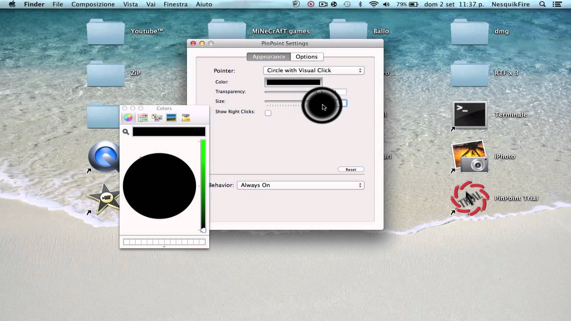Open the Bluetooth status menu
Screen dimensions: 571x321
360,4
